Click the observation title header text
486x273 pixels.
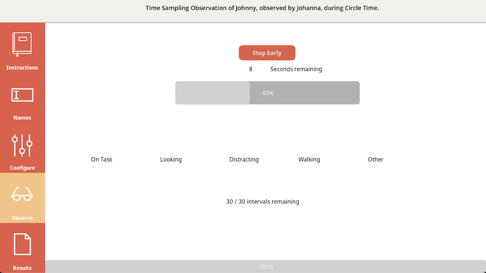click(262, 8)
